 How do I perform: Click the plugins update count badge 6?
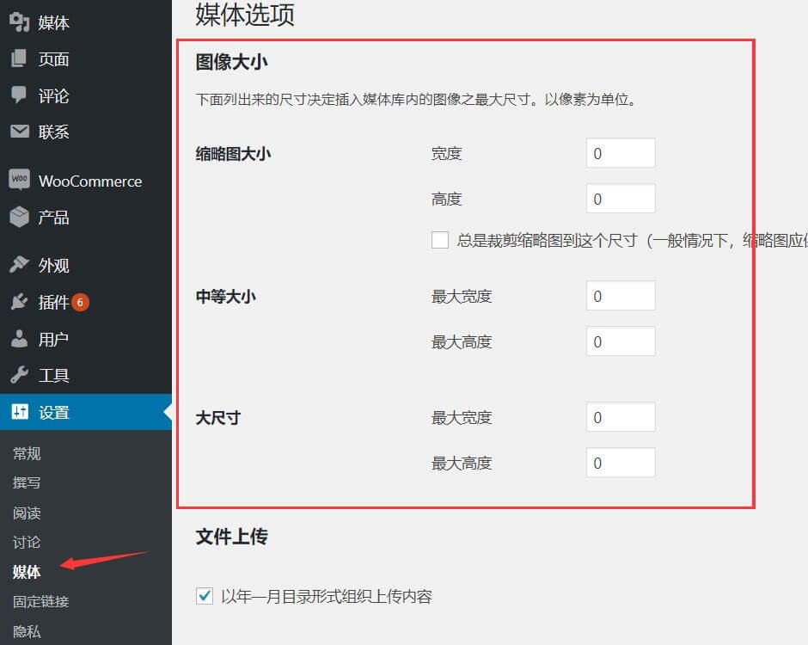click(x=80, y=302)
